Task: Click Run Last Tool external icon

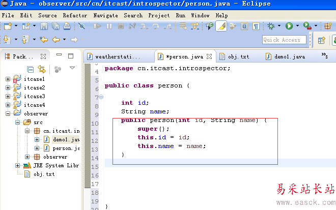Action: (307, 26)
